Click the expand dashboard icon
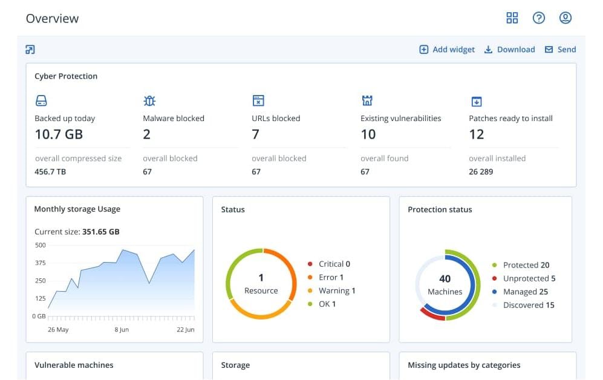 [30, 50]
